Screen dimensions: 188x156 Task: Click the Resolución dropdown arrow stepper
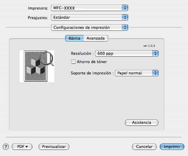155,53
